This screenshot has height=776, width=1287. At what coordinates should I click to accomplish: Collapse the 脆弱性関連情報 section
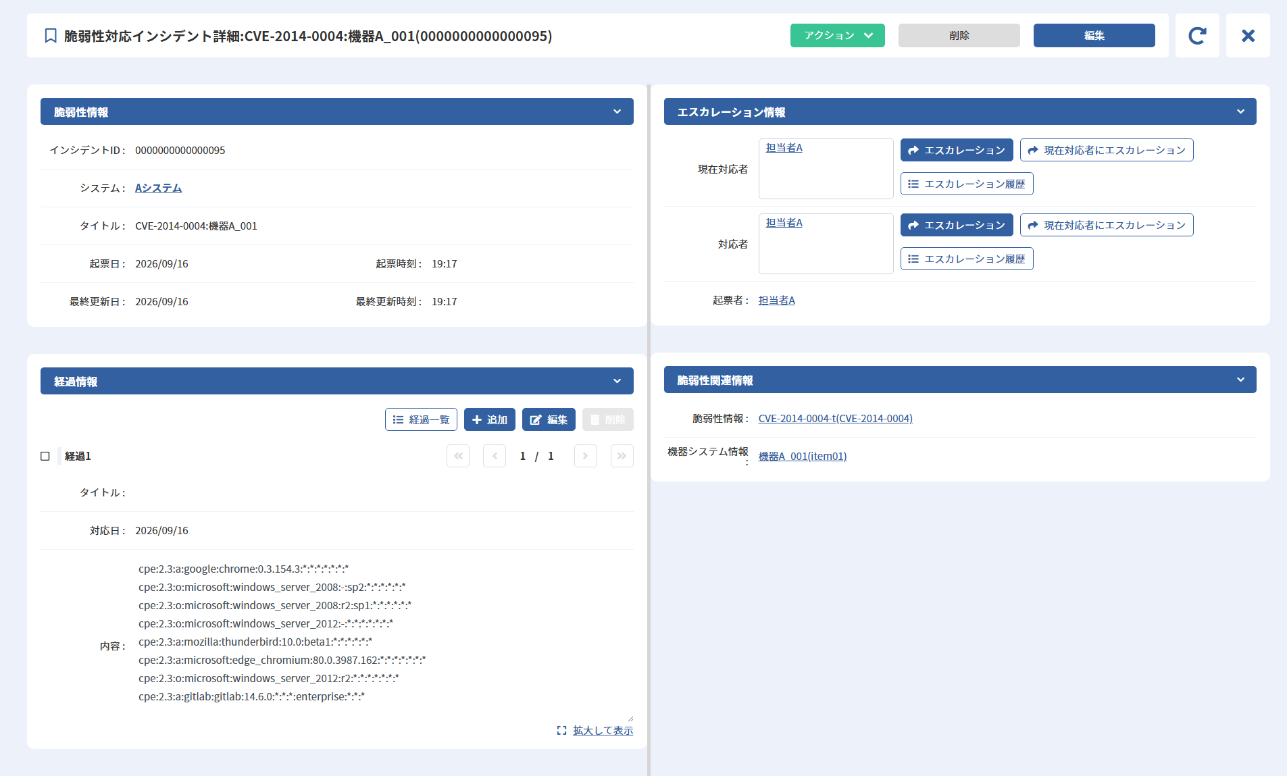(1240, 380)
